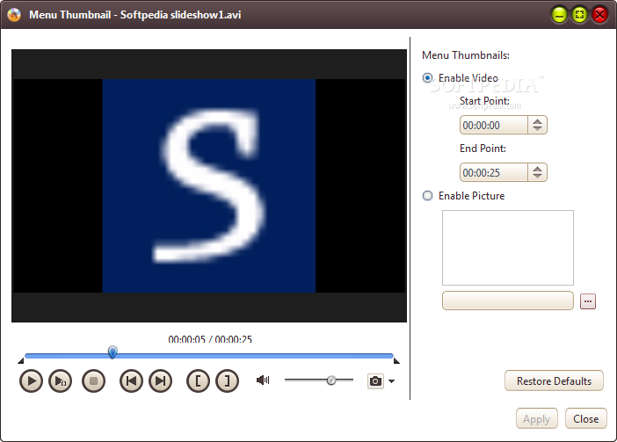The image size is (617, 442).
Task: Set end point with the right bracket button
Action: (227, 381)
